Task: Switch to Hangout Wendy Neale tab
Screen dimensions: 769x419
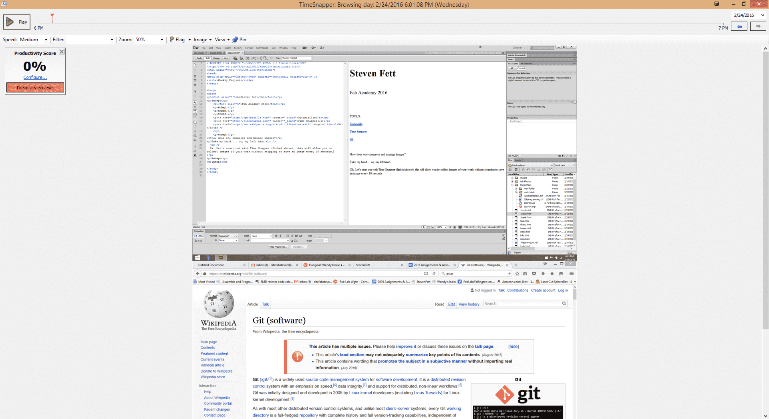Action: pos(327,265)
